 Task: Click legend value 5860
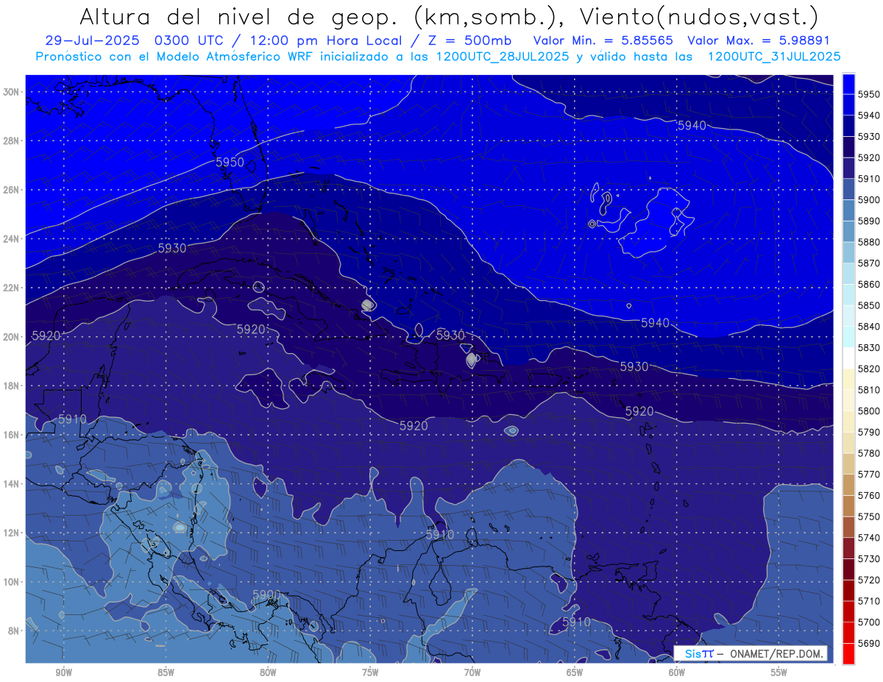pyautogui.click(x=869, y=284)
